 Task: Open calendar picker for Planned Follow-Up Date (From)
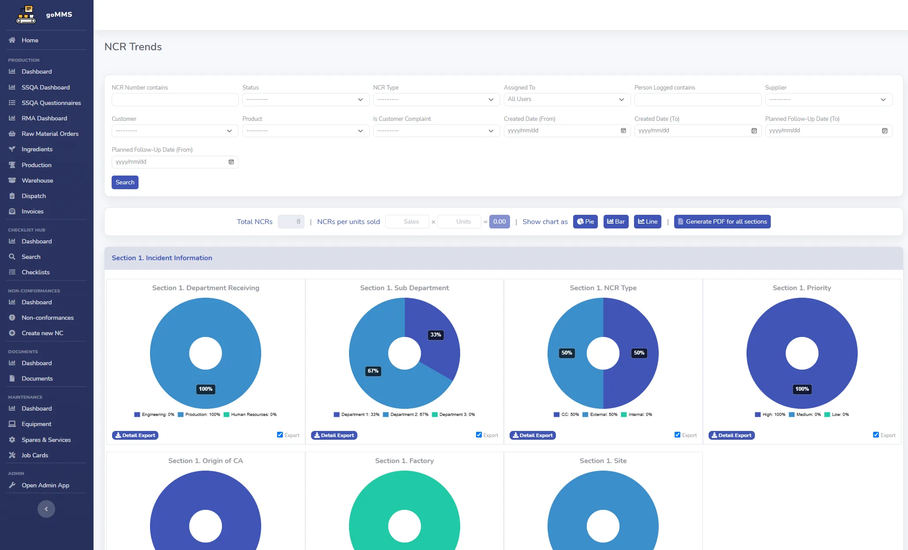click(x=231, y=162)
